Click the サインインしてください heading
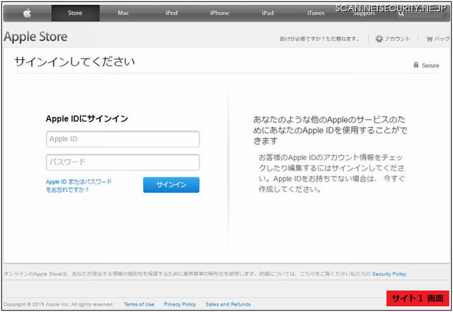The image size is (453, 312). tap(74, 61)
